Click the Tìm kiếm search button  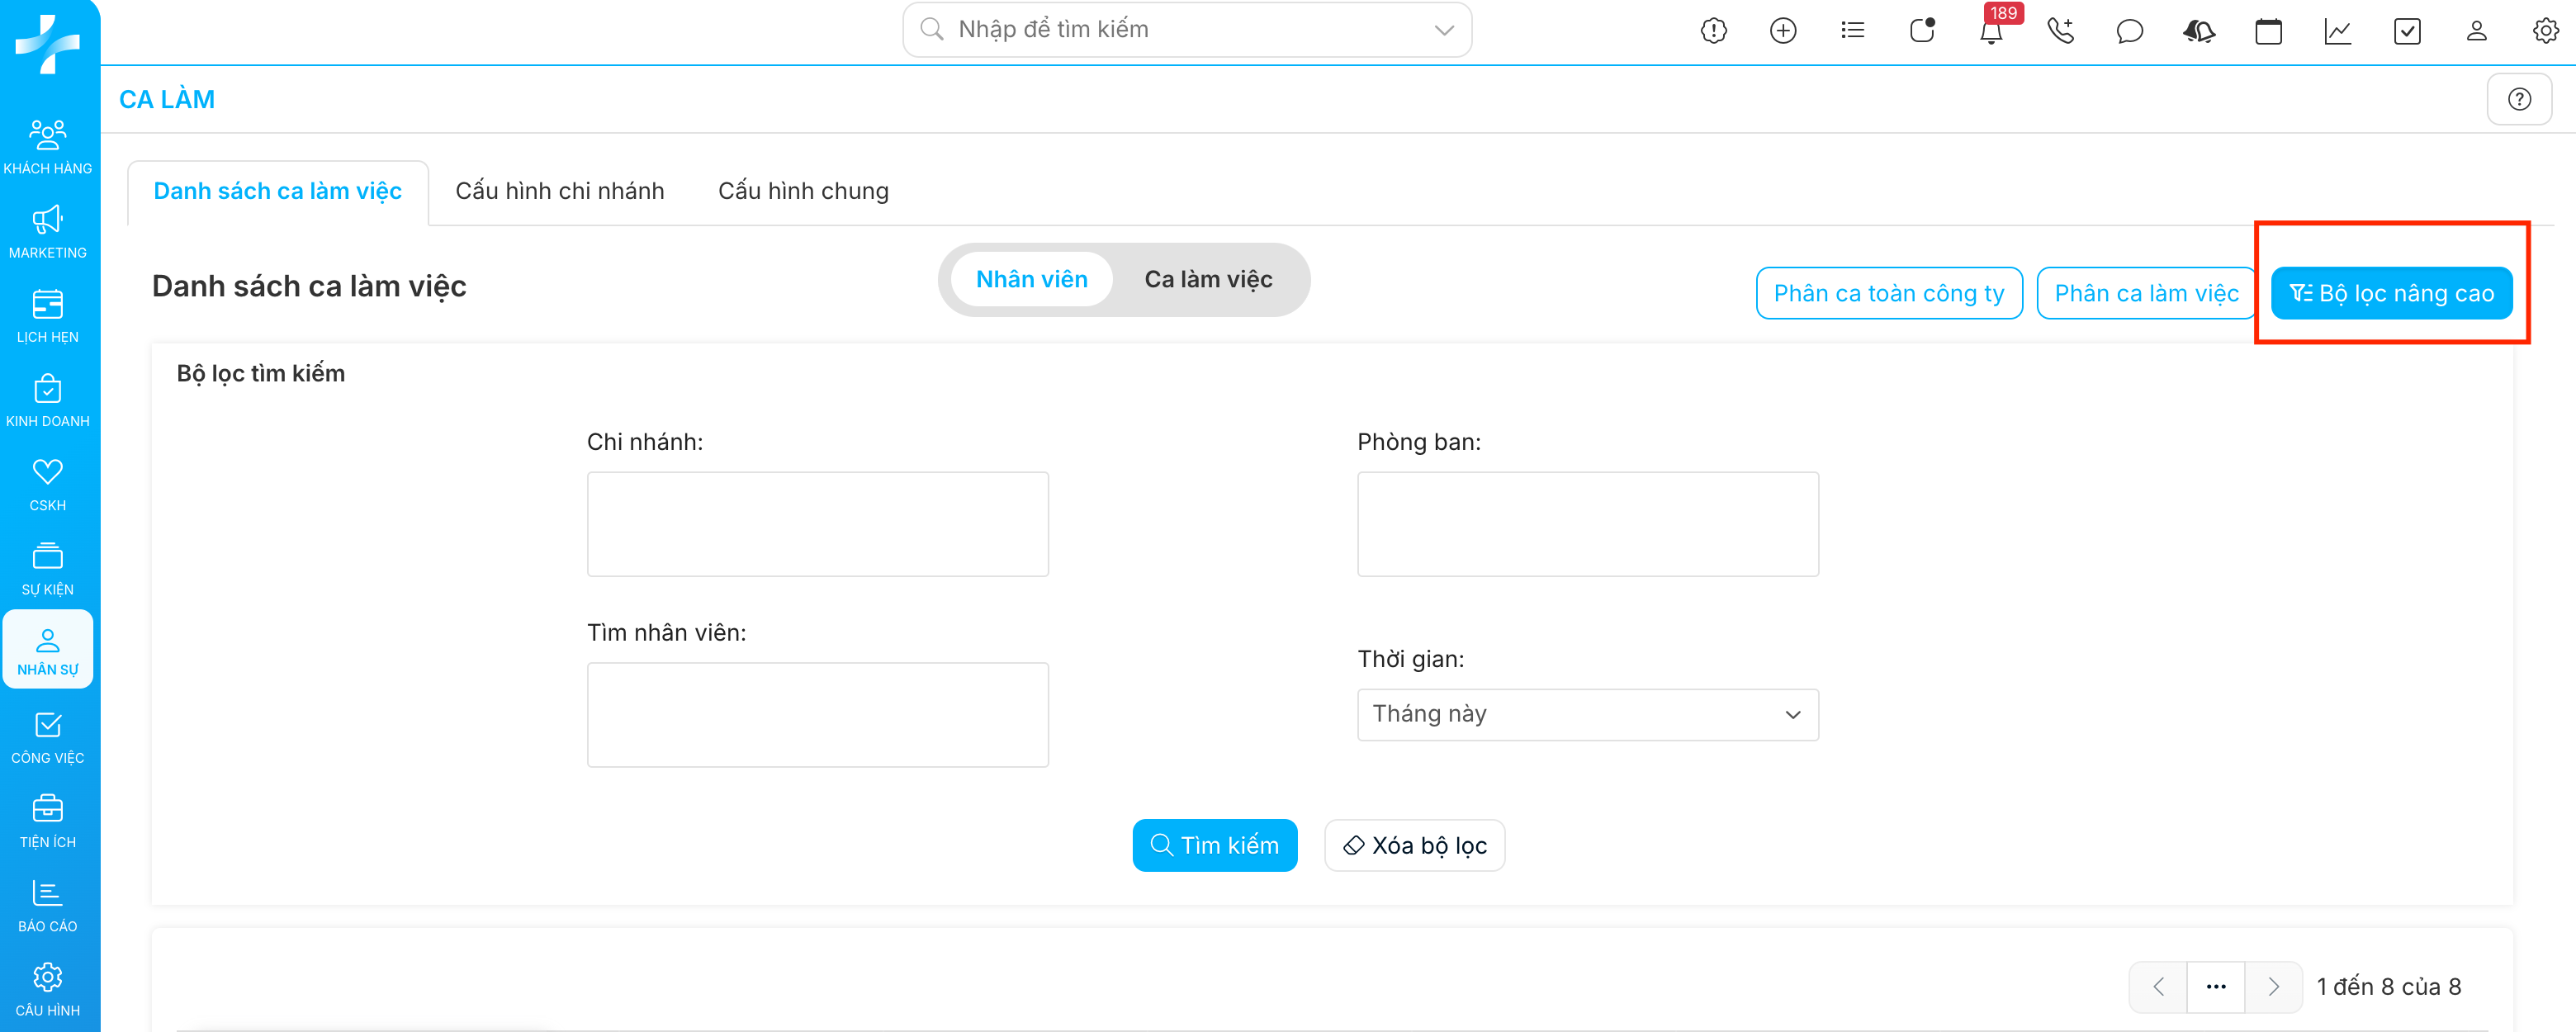(x=1214, y=845)
